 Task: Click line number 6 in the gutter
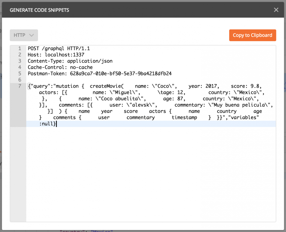[20, 80]
